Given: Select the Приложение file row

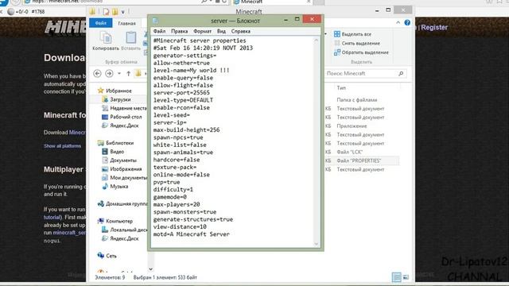Looking at the screenshot, I should 352,126.
